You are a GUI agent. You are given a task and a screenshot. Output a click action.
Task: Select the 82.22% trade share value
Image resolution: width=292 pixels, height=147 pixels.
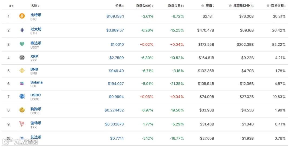(x=279, y=44)
